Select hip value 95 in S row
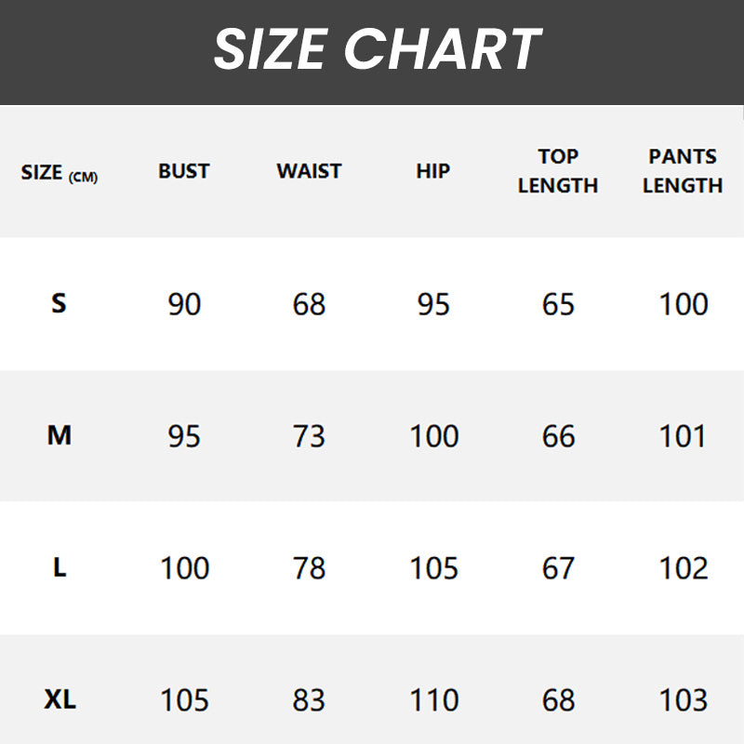Image resolution: width=744 pixels, height=744 pixels. (433, 304)
